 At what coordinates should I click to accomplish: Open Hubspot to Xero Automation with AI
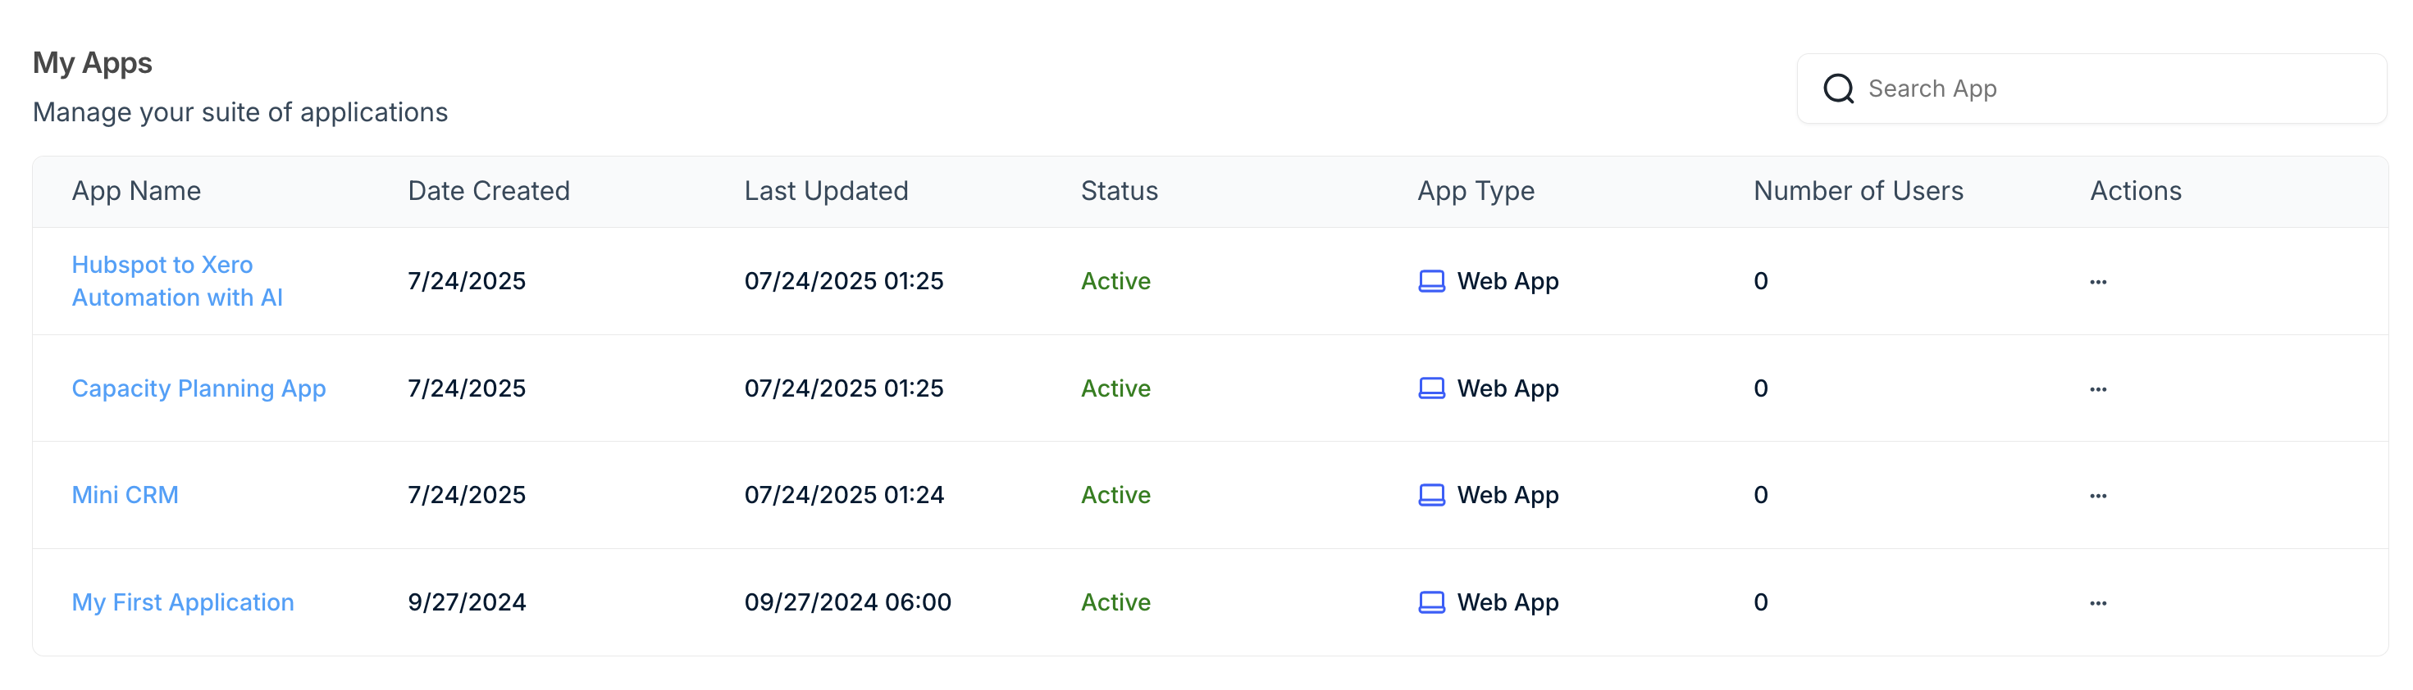pos(177,281)
